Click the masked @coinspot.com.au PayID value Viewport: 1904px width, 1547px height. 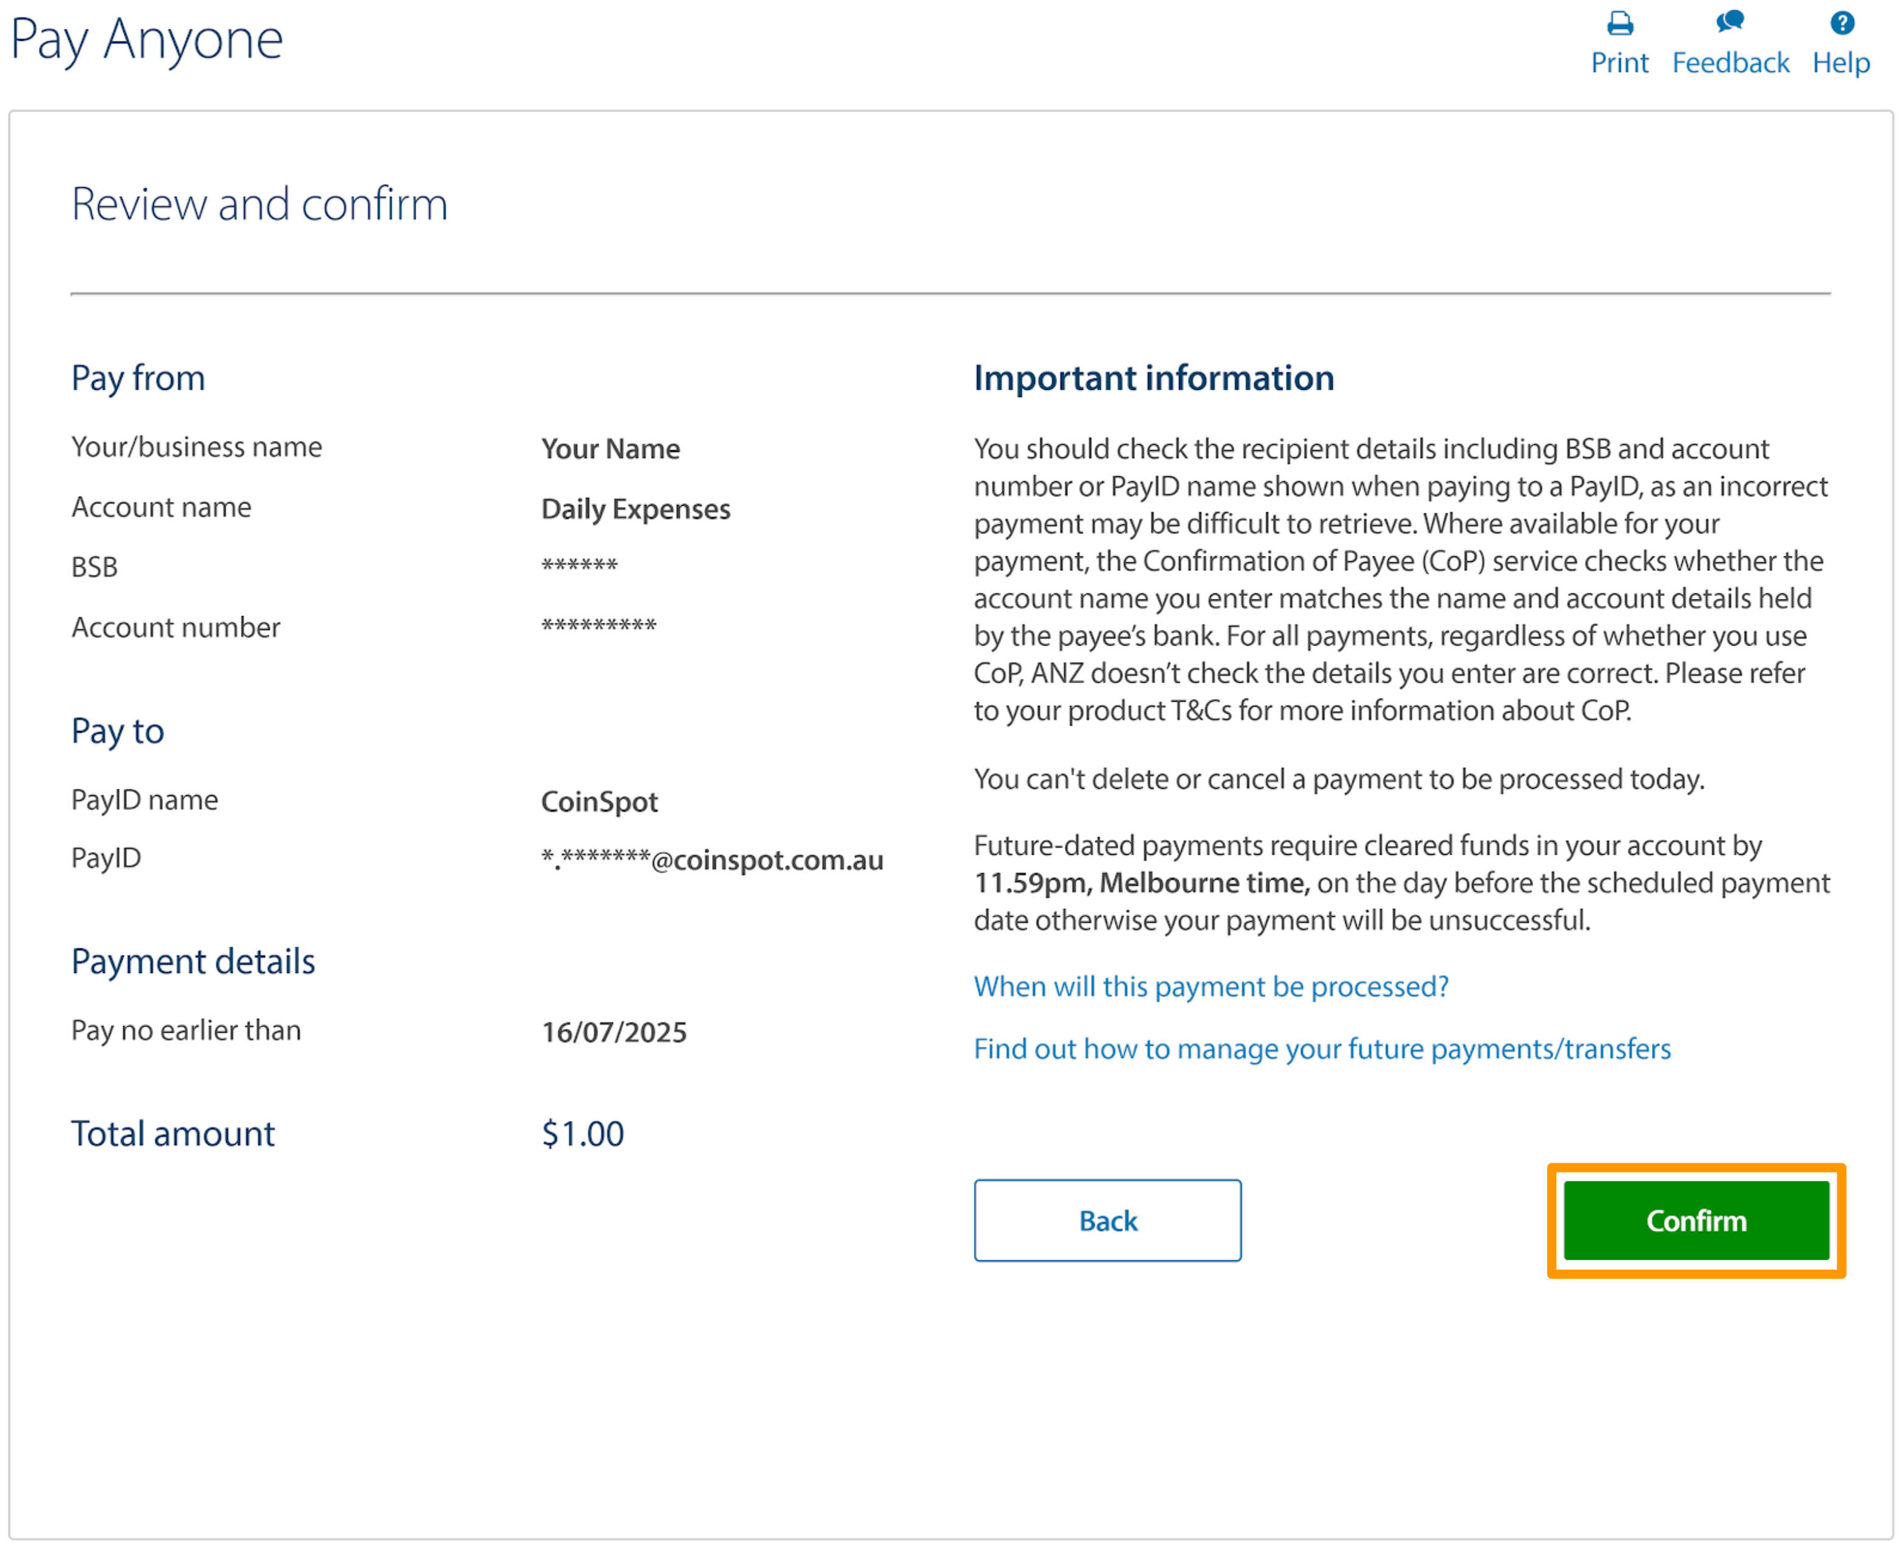(712, 860)
